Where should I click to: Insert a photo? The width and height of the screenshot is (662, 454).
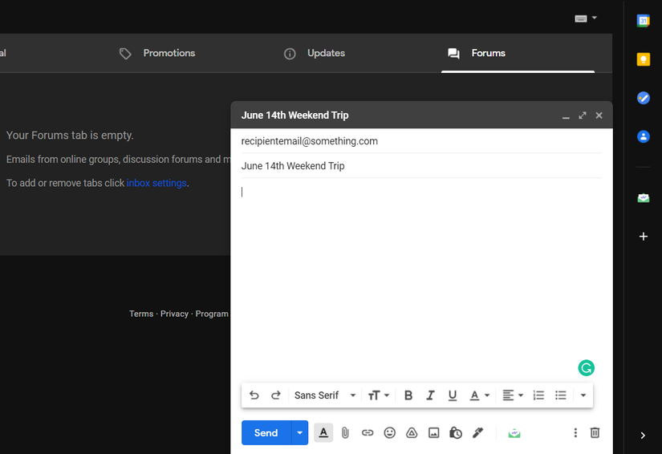pos(433,433)
